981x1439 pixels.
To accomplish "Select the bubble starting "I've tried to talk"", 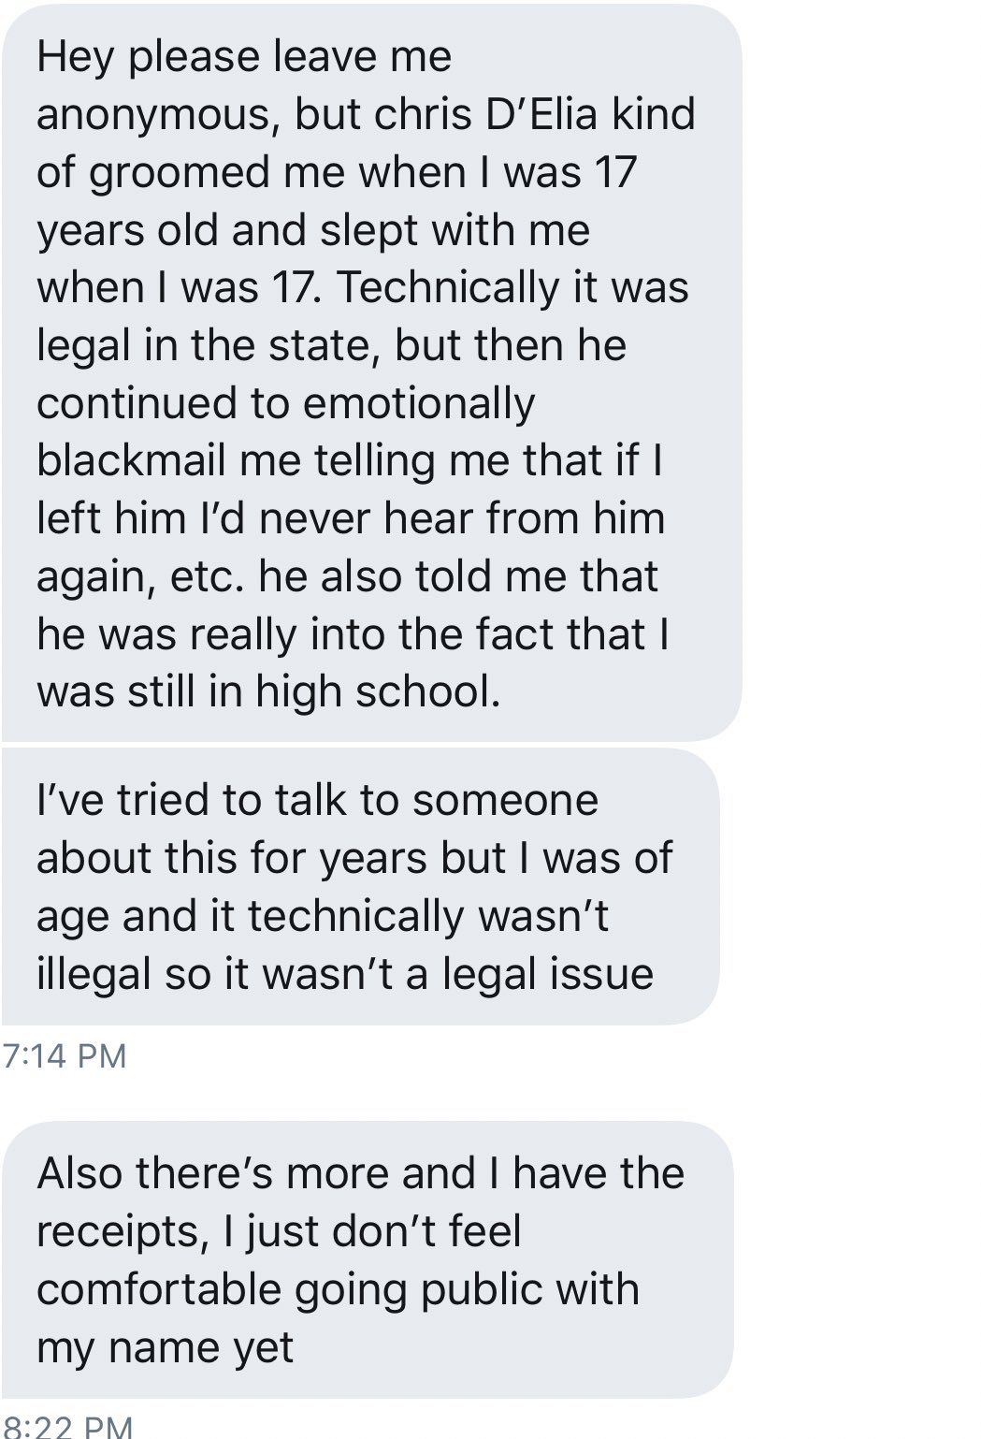I will coord(360,887).
